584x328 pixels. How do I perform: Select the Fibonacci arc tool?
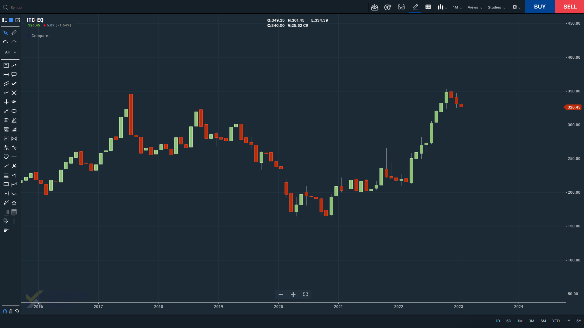point(6,120)
